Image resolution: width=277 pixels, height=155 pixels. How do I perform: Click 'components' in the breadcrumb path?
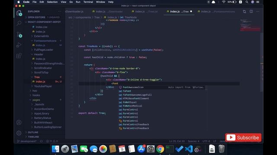[x=83, y=17]
